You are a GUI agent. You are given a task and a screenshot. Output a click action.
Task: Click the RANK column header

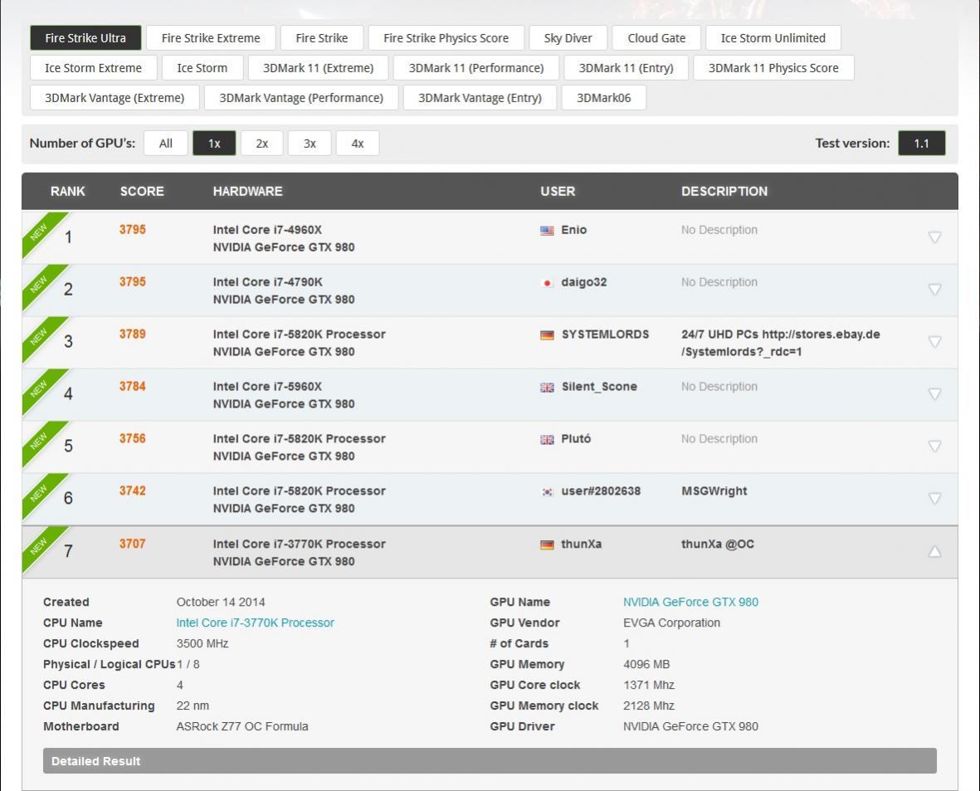point(67,192)
